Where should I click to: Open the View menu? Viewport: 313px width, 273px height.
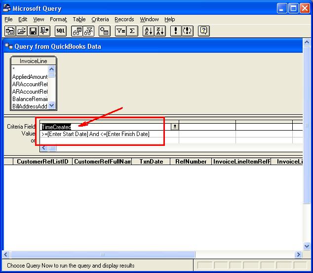[x=39, y=19]
